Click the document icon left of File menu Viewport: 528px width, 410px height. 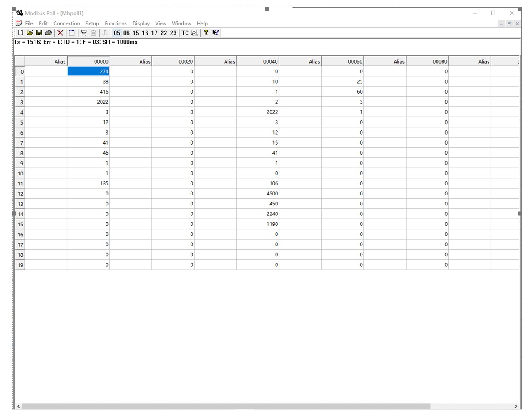coord(19,23)
